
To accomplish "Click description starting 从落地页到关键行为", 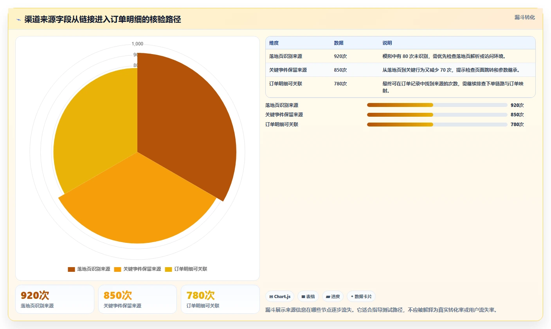I will pos(451,70).
